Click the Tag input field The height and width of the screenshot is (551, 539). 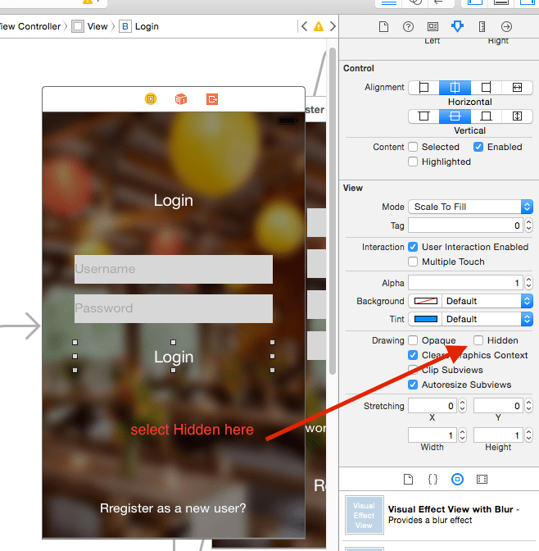[x=465, y=225]
